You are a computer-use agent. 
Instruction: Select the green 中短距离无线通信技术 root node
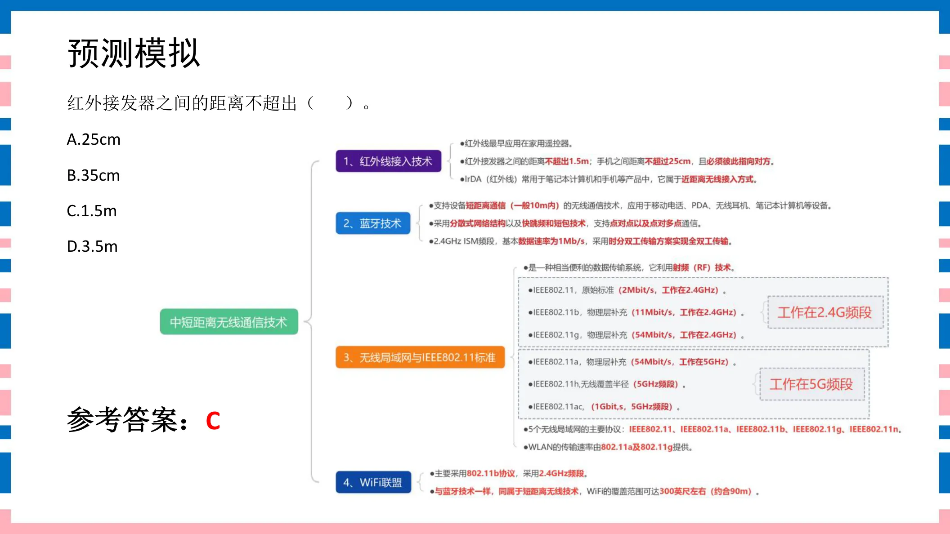tap(229, 322)
